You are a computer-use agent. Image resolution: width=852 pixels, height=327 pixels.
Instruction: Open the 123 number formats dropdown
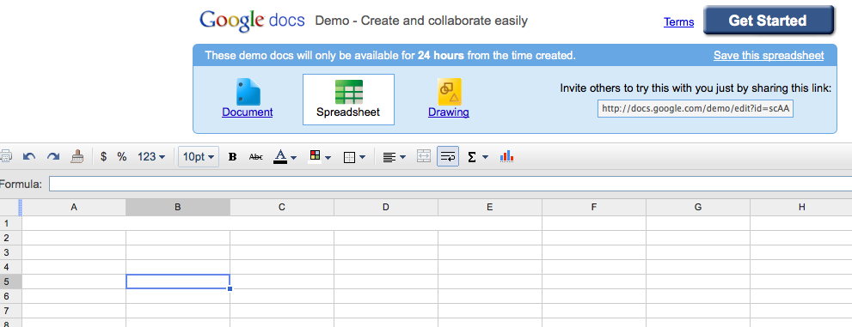tap(151, 157)
